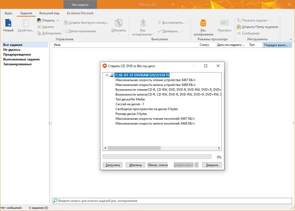Select Возможности чтения line in dialog

168,90
